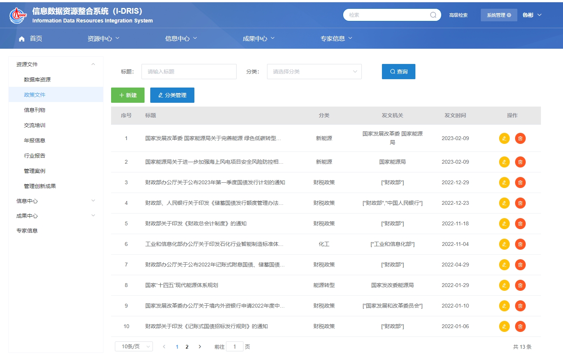Click the 查询 search button
The width and height of the screenshot is (563, 354).
398,72
